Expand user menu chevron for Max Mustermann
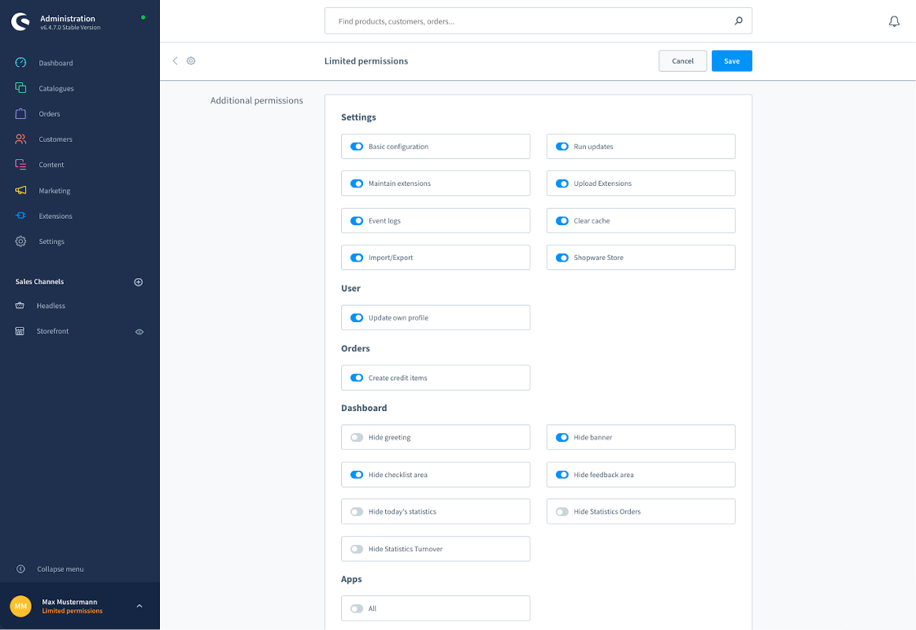 139,606
